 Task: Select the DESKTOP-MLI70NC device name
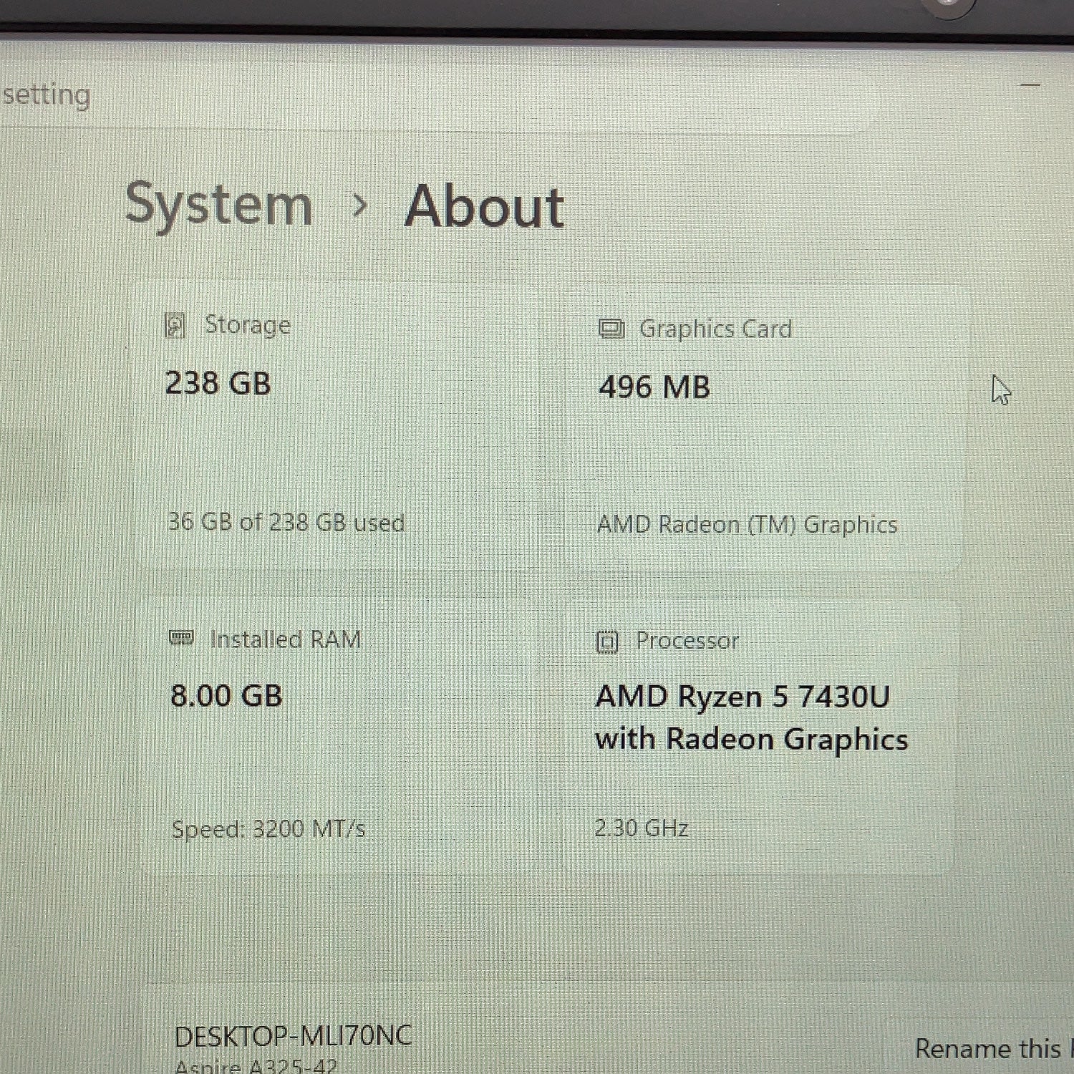pyautogui.click(x=294, y=1037)
